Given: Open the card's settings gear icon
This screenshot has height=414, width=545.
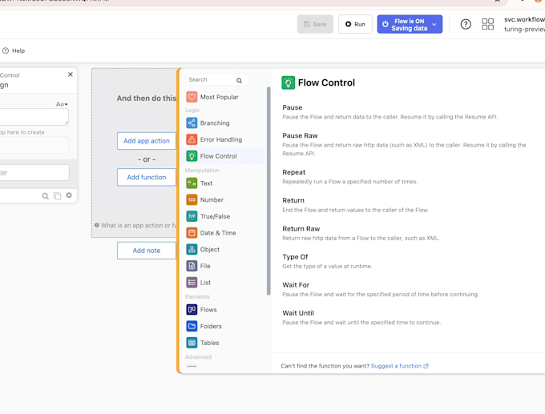Looking at the screenshot, I should pyautogui.click(x=69, y=195).
